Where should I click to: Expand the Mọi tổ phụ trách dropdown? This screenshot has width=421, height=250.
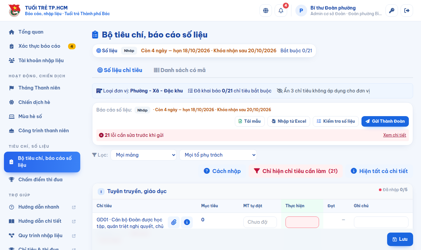click(x=218, y=155)
